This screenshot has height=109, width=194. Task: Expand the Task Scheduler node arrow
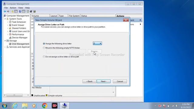8,22
